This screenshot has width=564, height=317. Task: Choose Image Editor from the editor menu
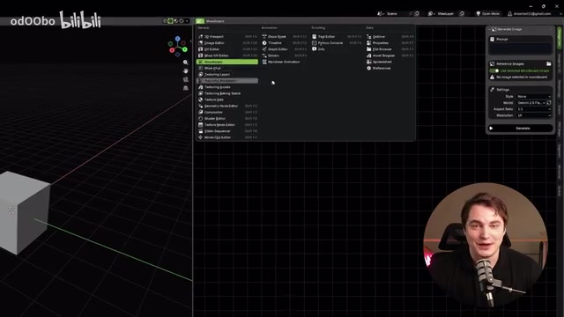(x=227, y=43)
